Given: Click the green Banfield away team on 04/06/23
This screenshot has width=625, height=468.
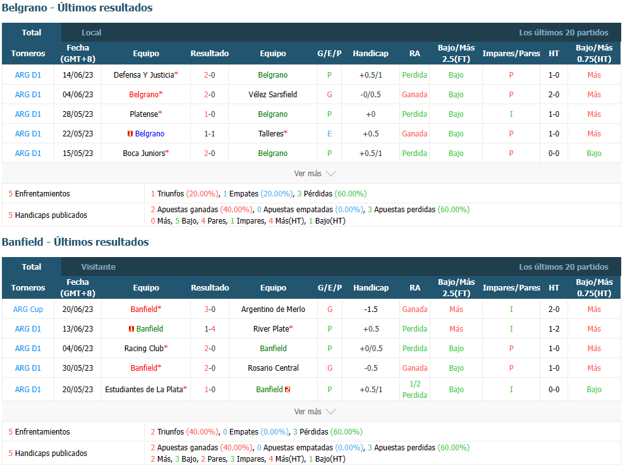Looking at the screenshot, I should coord(273,349).
